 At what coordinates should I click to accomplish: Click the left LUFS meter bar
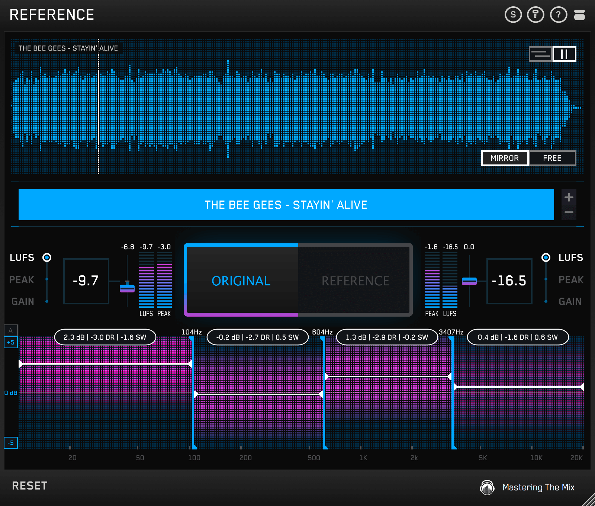point(146,280)
